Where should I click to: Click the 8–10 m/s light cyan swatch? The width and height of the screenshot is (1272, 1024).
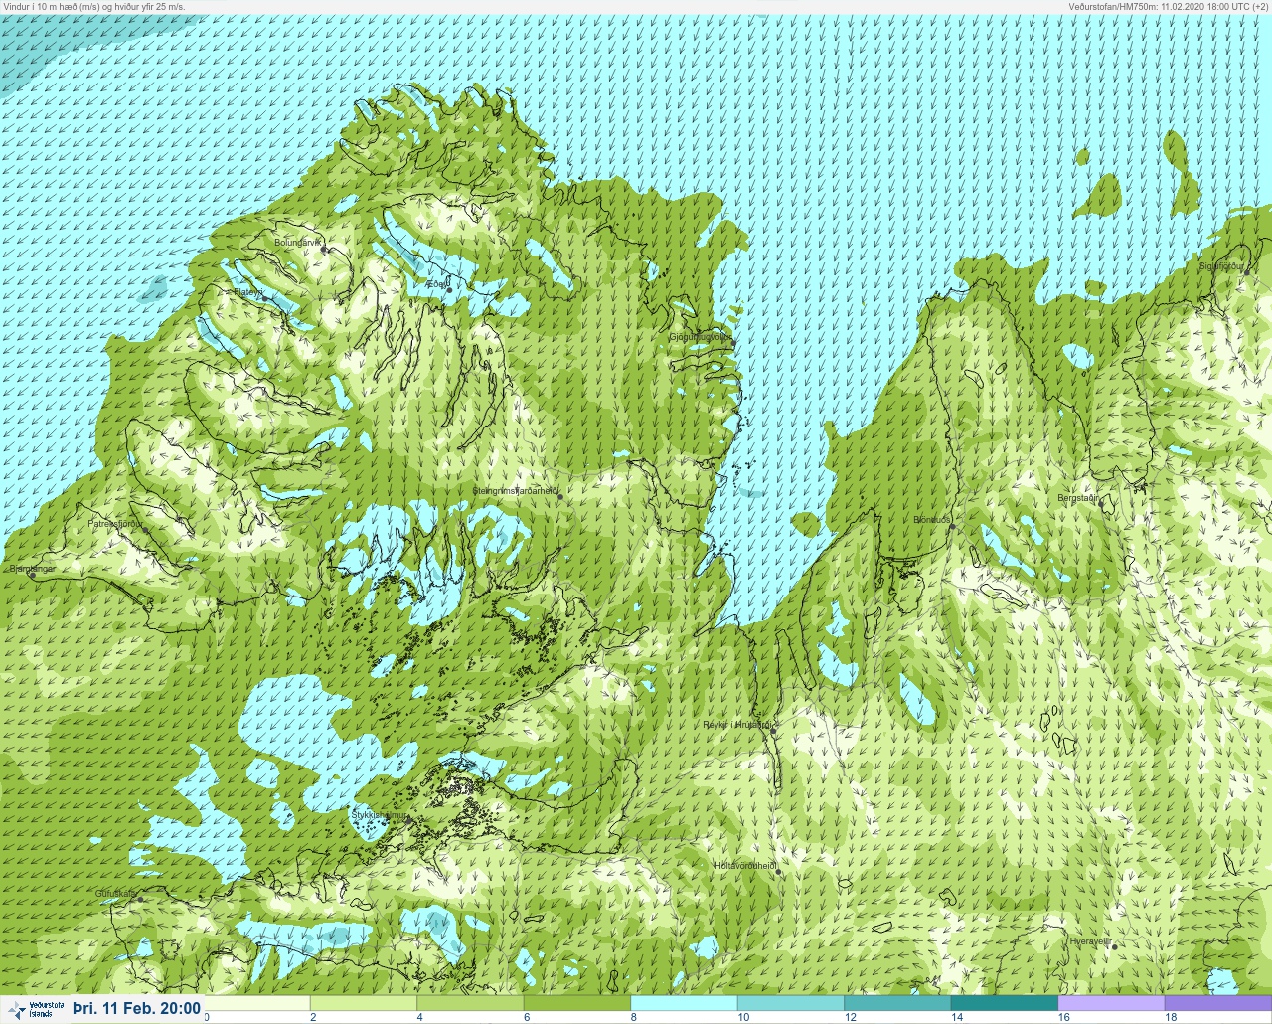click(x=684, y=1003)
